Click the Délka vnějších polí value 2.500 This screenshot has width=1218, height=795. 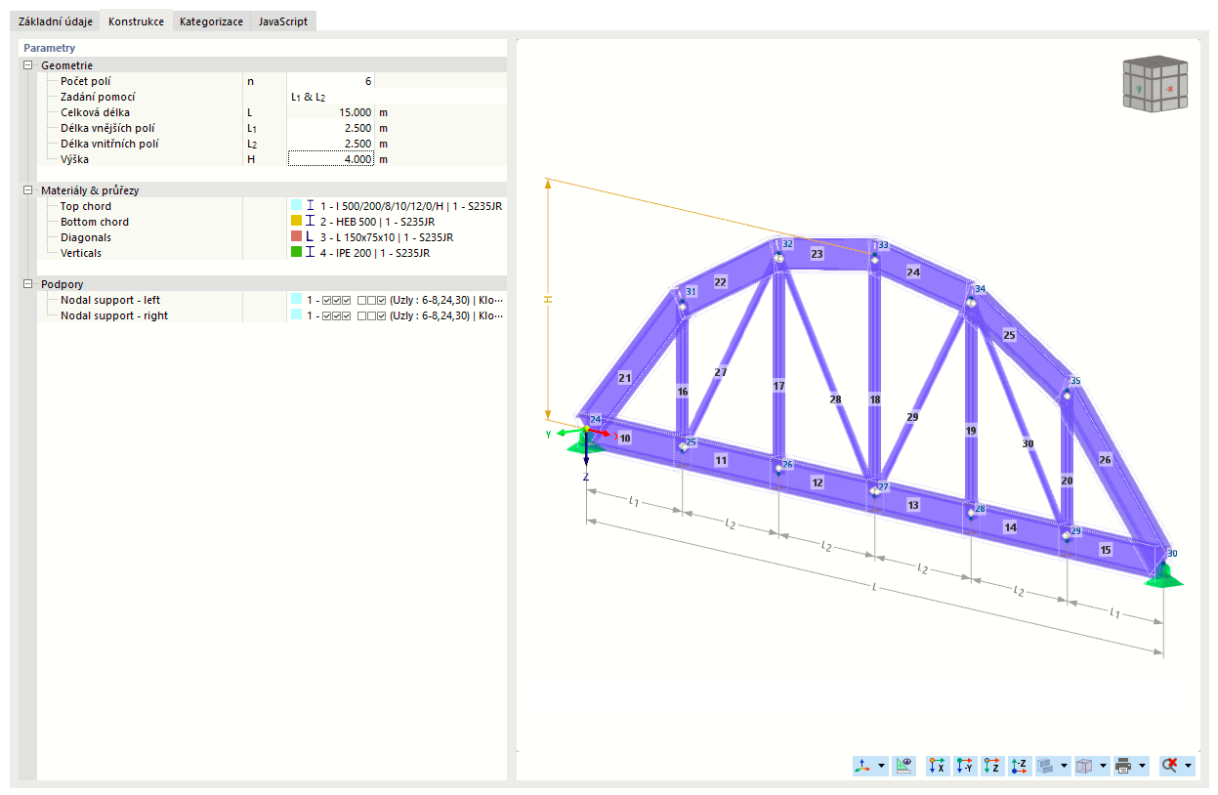pos(330,128)
